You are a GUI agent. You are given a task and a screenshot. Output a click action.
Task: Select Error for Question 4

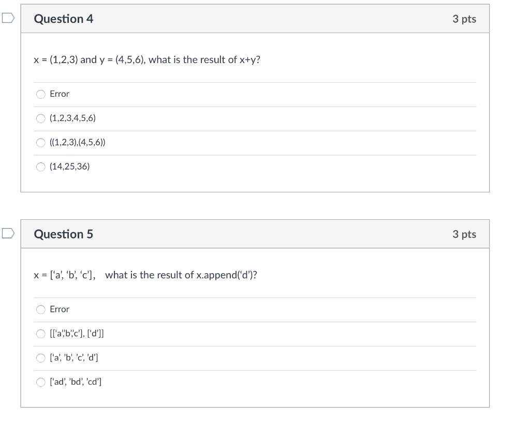pos(40,94)
